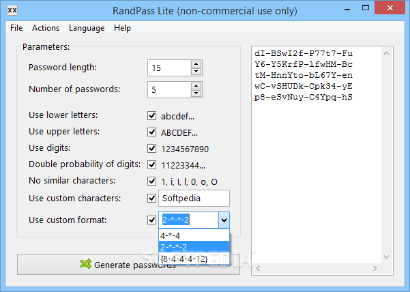Image resolution: width=410 pixels, height=292 pixels.
Task: Click the password list scroll up arrow
Action: pos(386,53)
